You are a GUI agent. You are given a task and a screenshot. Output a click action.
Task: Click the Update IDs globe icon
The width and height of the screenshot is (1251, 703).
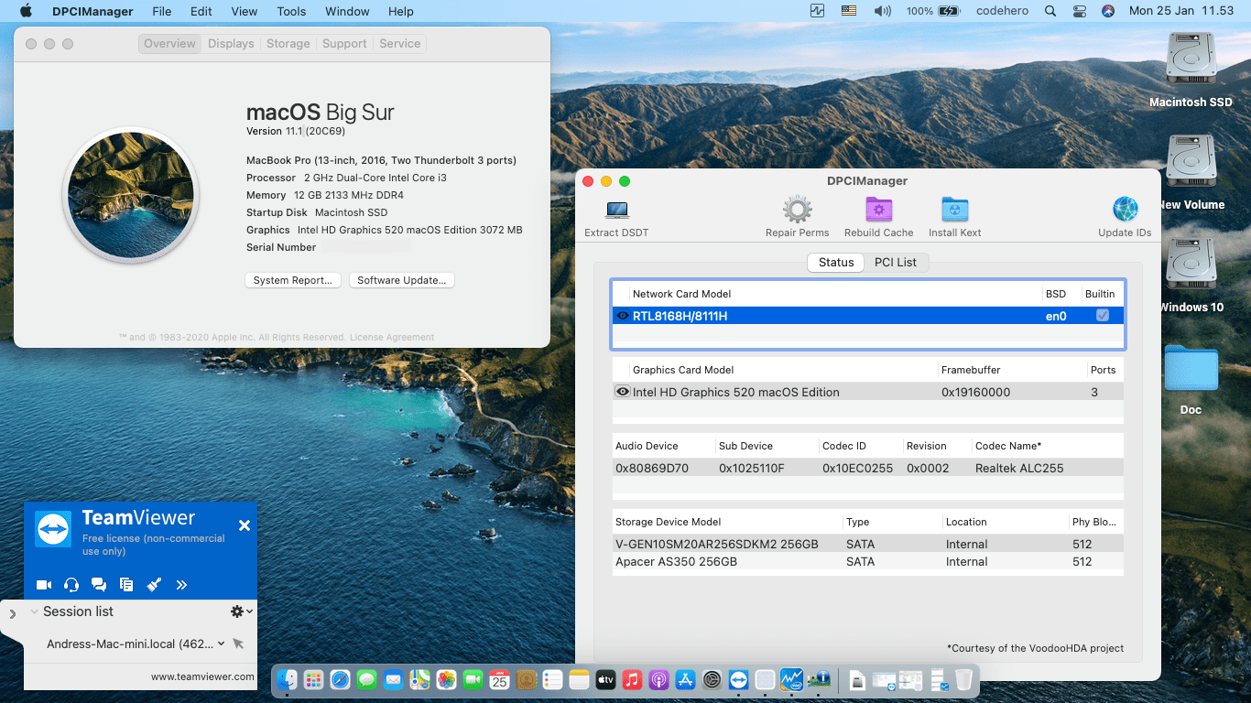point(1125,210)
